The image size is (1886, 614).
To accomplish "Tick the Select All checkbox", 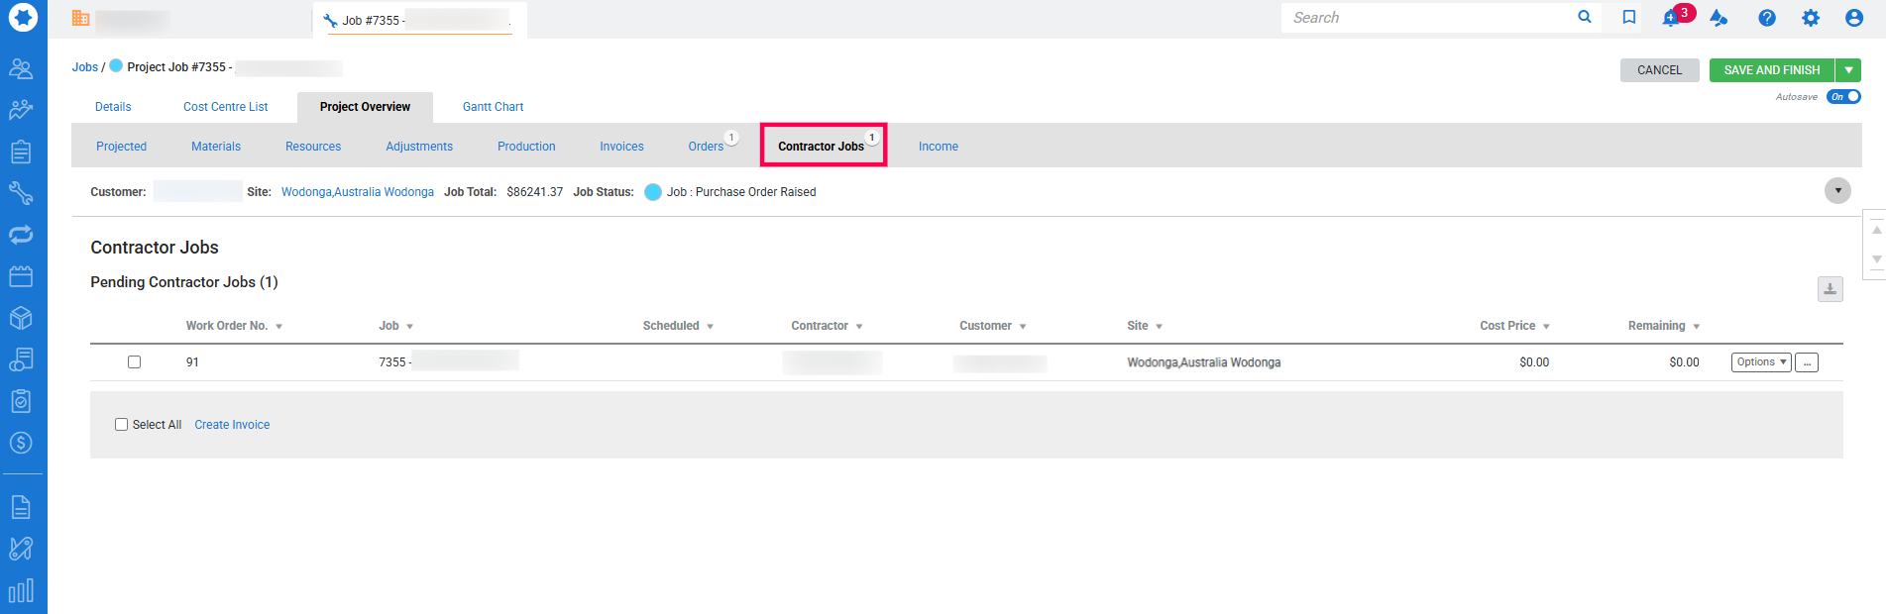I will coord(122,425).
